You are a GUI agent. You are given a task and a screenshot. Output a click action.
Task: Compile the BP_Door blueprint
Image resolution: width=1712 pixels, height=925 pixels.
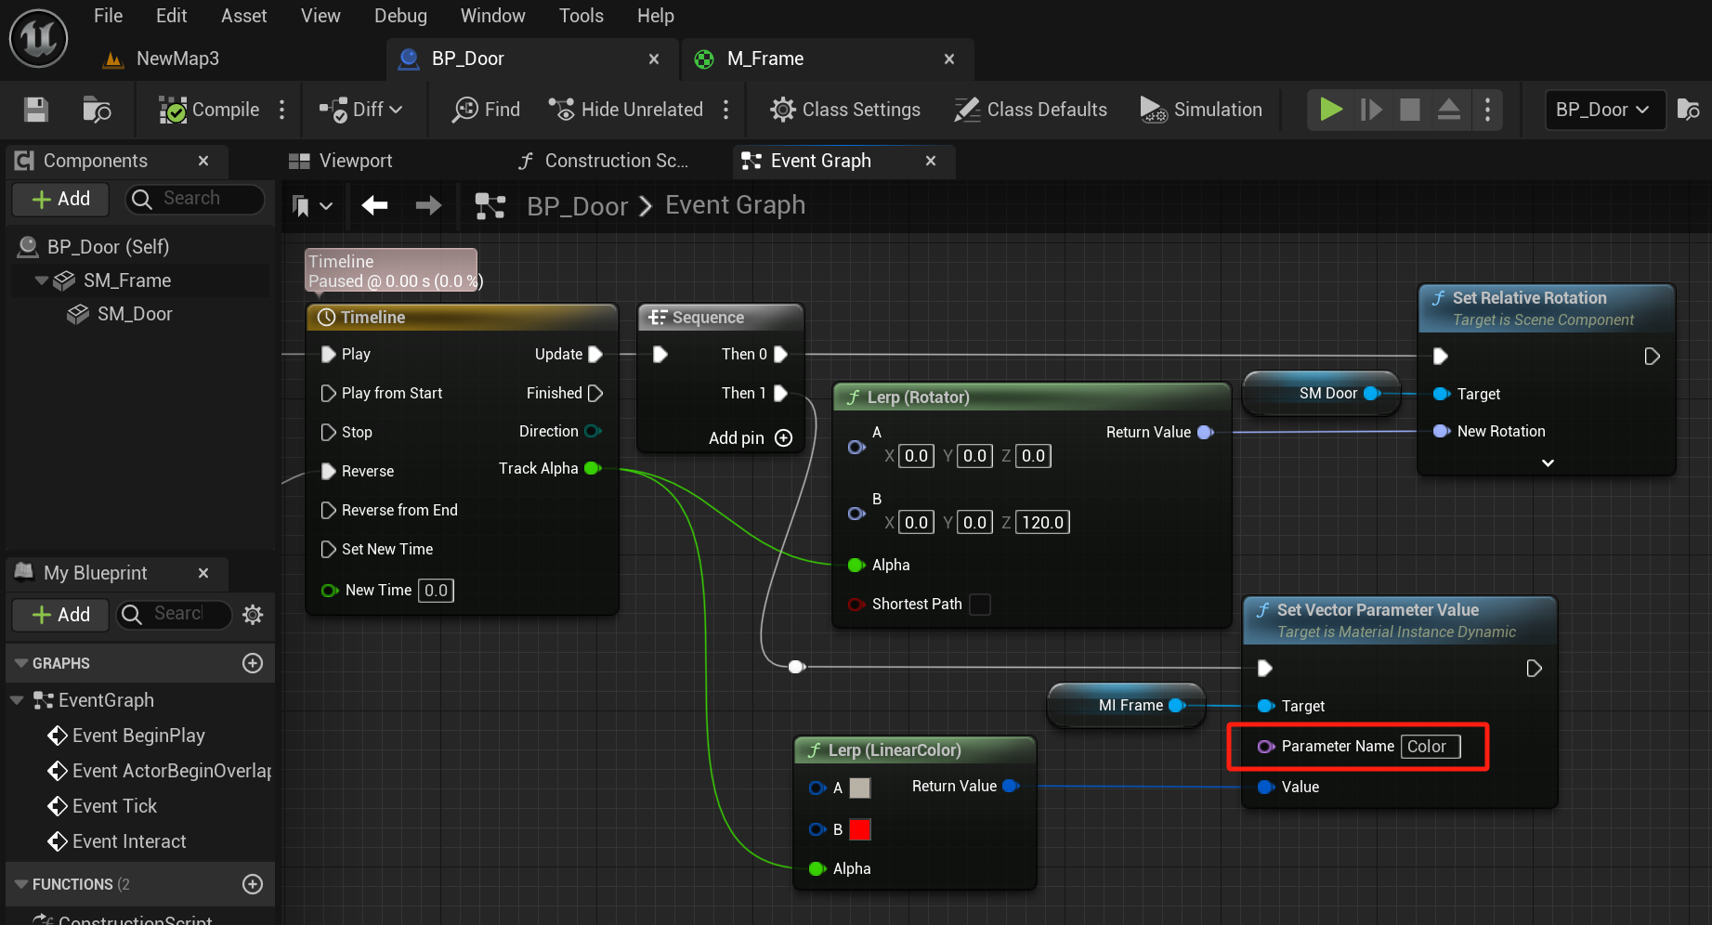[x=209, y=110]
